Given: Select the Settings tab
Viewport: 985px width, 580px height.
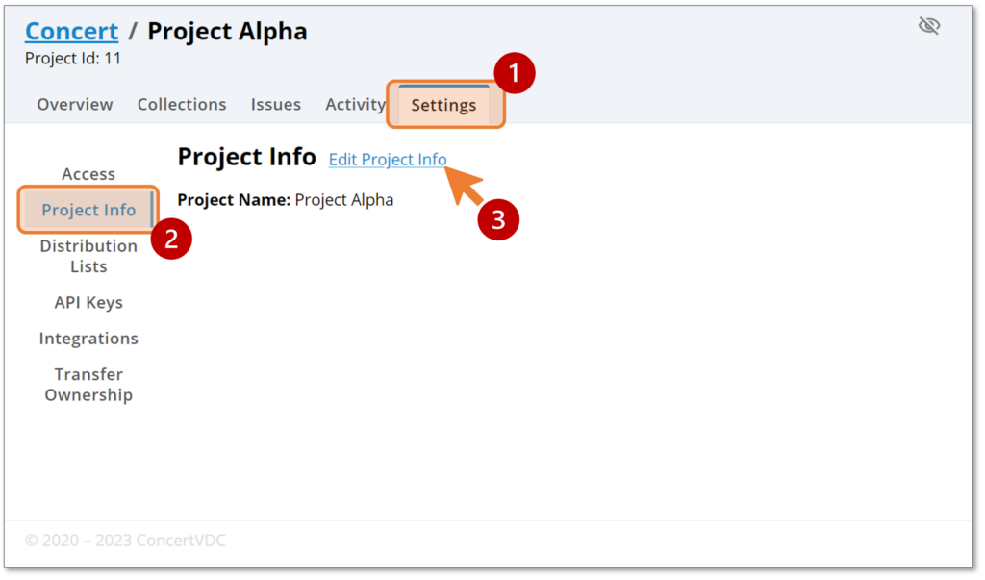Looking at the screenshot, I should [x=443, y=105].
